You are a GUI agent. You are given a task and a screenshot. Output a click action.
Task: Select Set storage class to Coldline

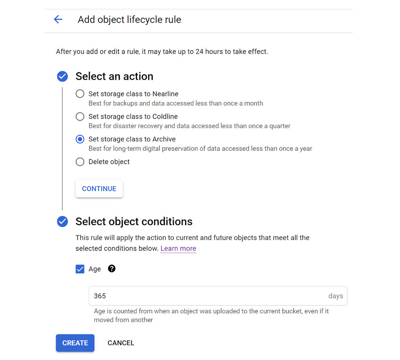[x=80, y=116]
